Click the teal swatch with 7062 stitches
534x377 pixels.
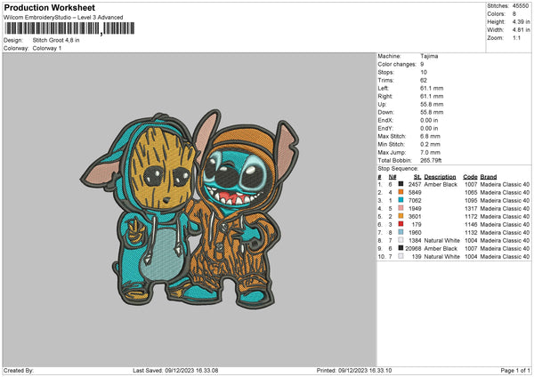point(400,200)
